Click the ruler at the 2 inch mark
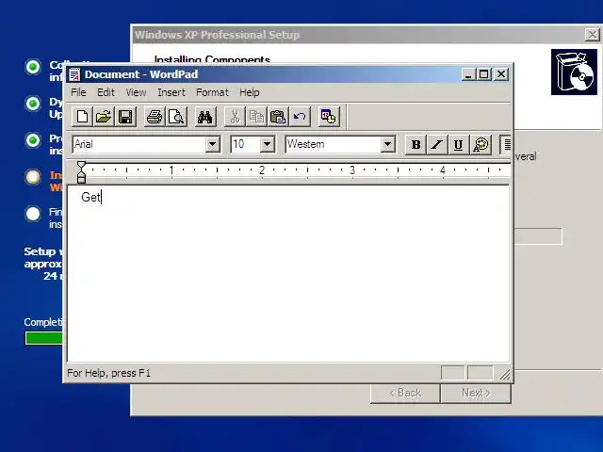The height and width of the screenshot is (452, 603). tap(262, 169)
